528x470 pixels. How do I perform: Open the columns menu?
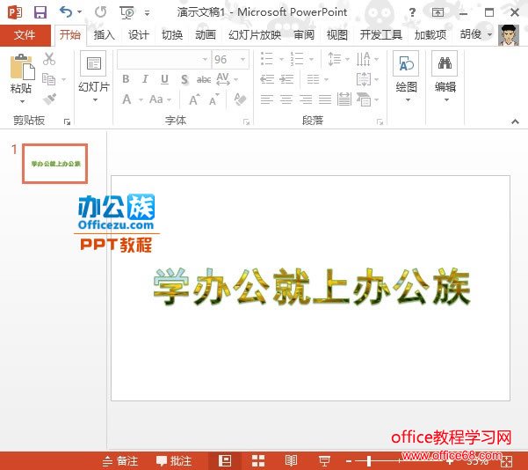click(x=317, y=79)
